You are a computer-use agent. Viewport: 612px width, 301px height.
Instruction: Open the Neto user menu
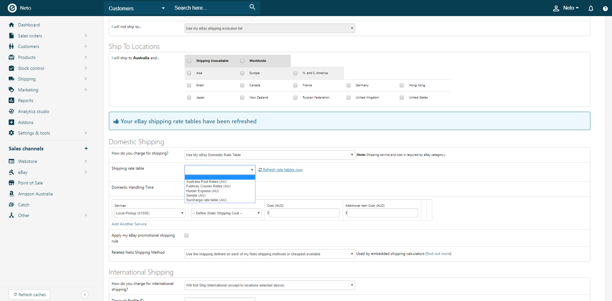click(x=571, y=8)
